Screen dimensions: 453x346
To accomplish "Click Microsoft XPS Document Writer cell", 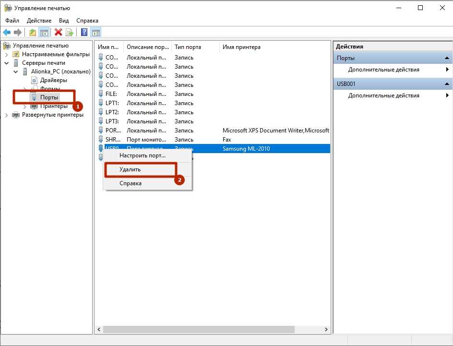I will point(275,130).
